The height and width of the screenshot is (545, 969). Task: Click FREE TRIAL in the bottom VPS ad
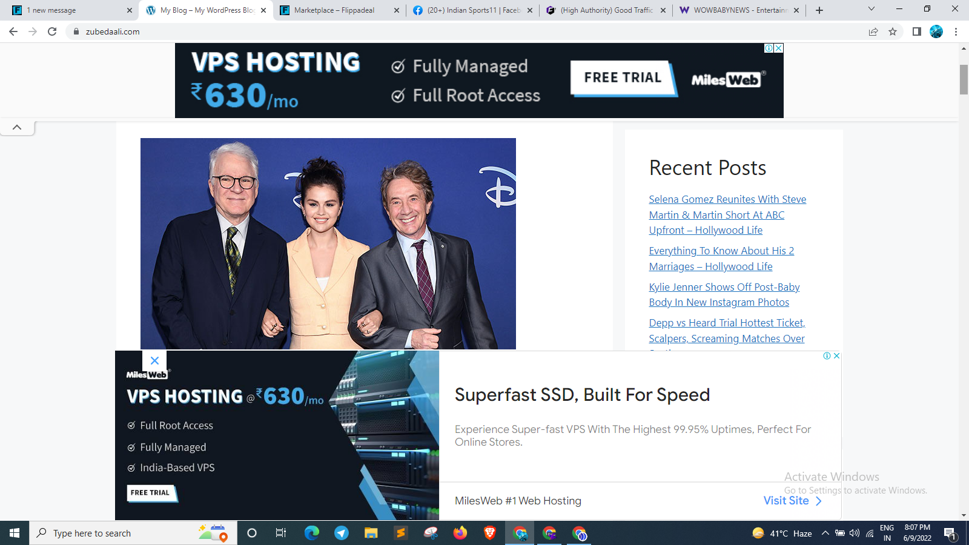(151, 493)
